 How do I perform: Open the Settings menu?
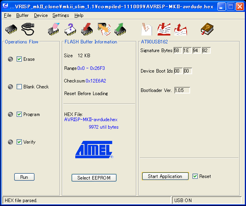[61, 15]
